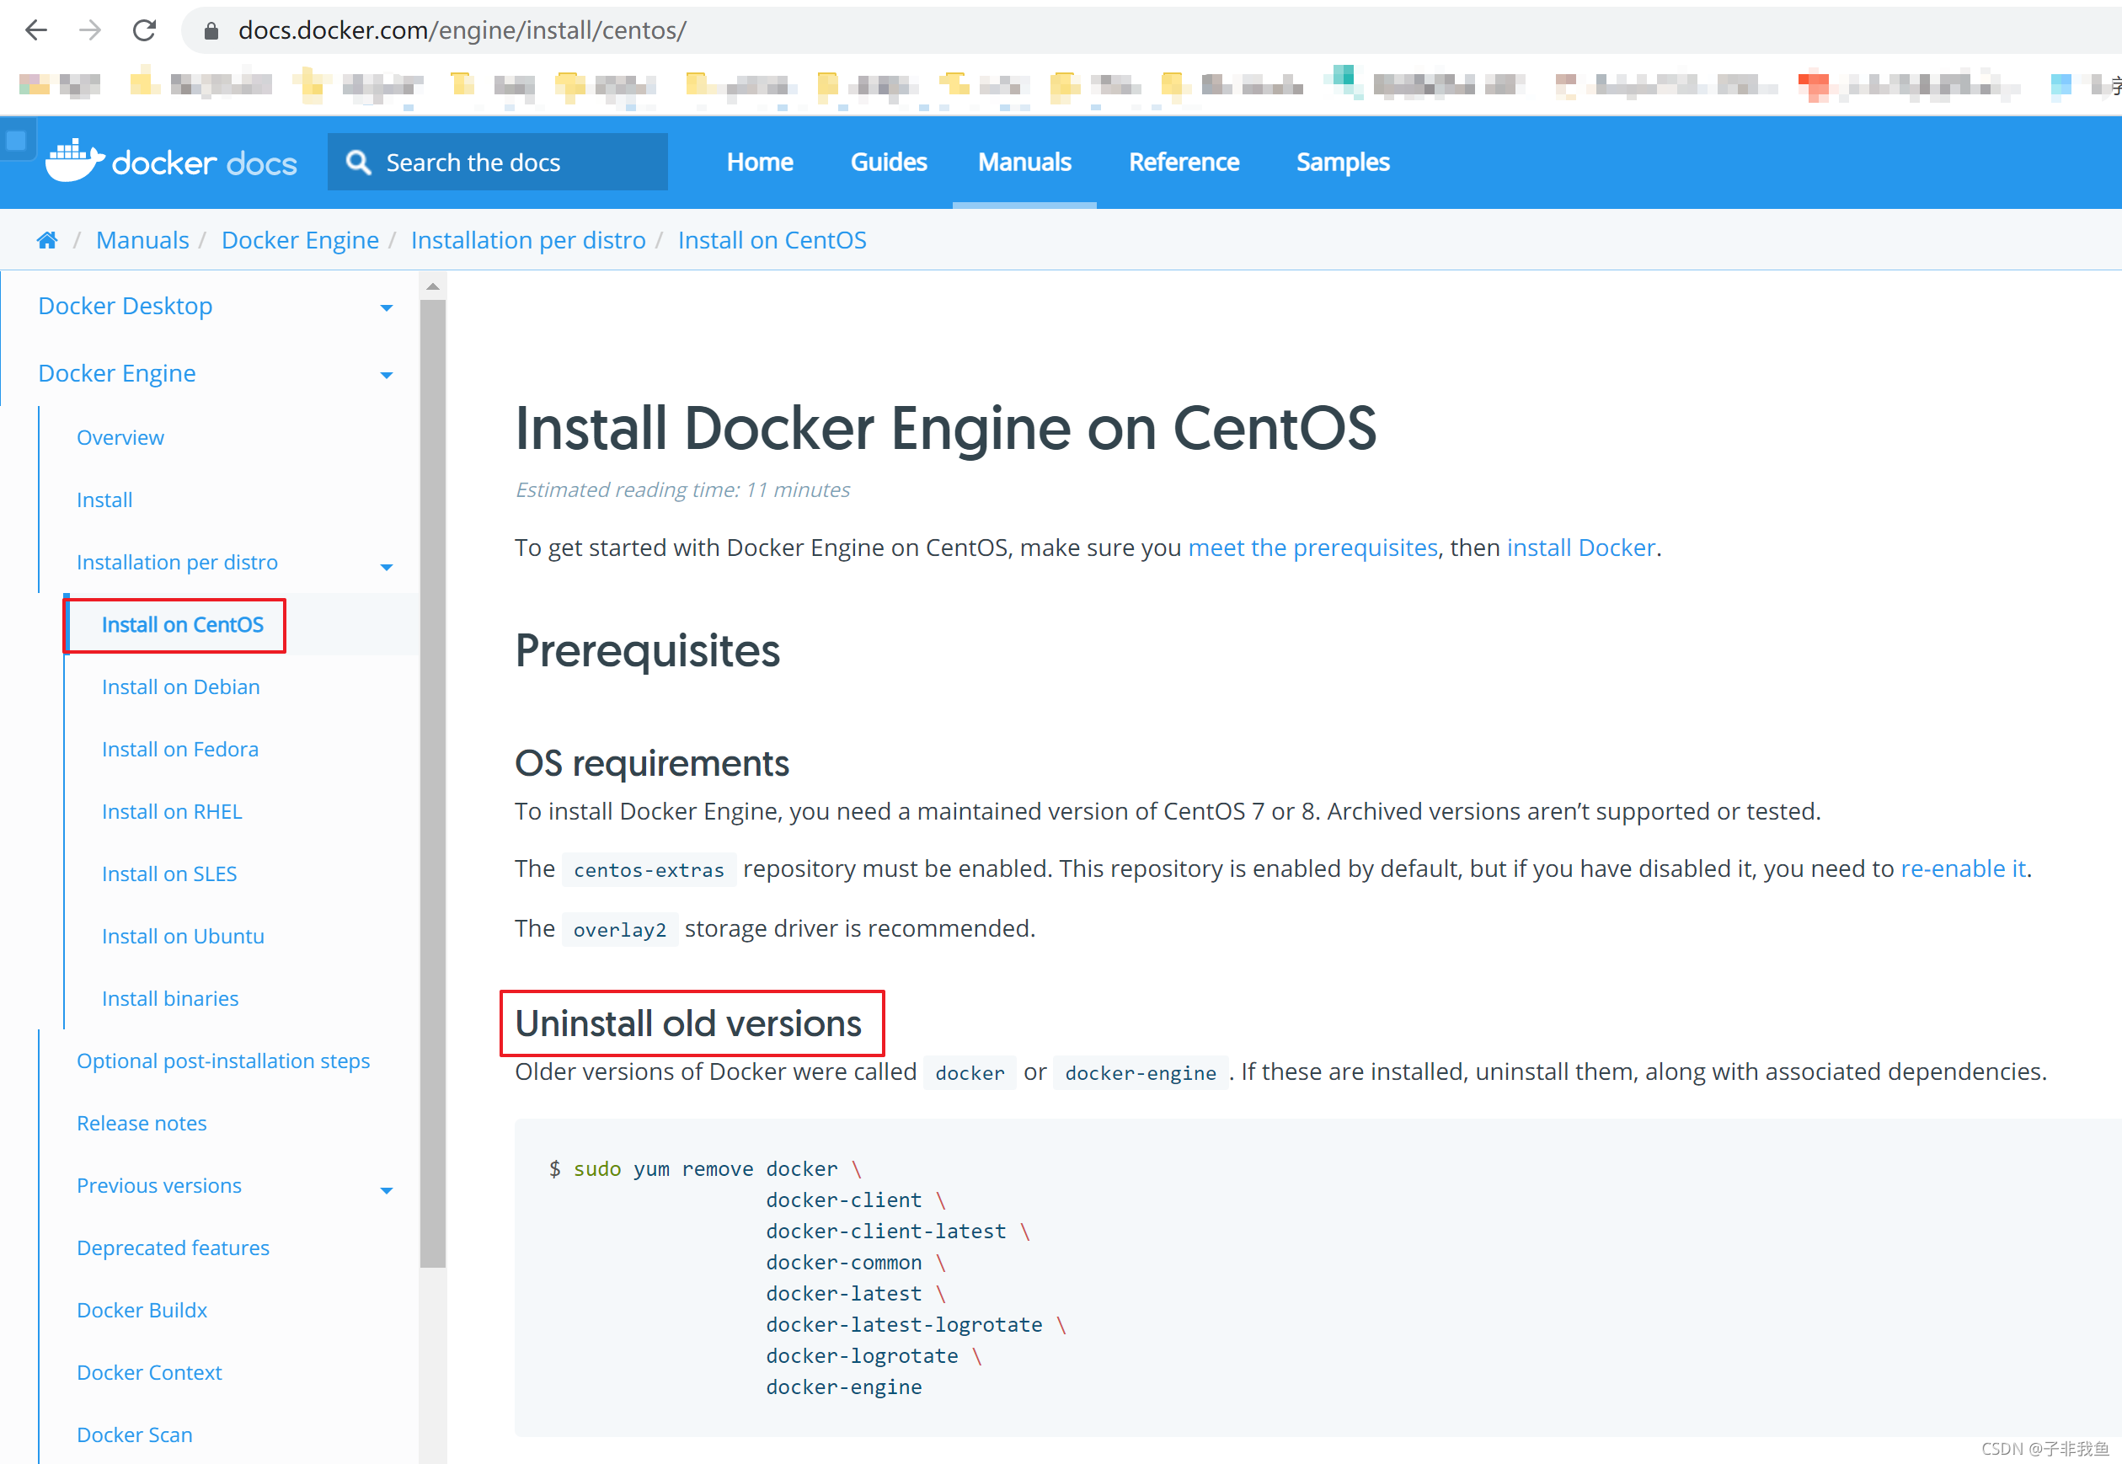Click the browser forward arrow
The width and height of the screenshot is (2122, 1464).
[x=90, y=30]
